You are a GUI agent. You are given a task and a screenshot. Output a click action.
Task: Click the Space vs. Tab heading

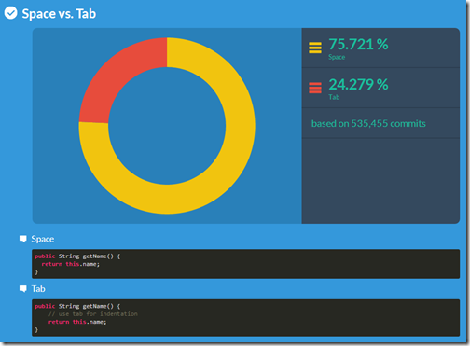click(x=59, y=14)
